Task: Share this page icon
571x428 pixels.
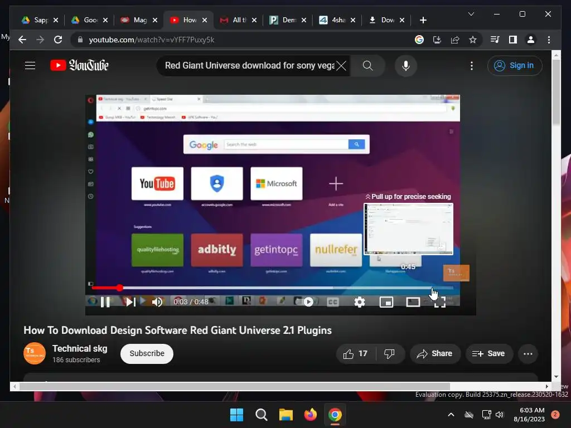Action: [x=455, y=40]
